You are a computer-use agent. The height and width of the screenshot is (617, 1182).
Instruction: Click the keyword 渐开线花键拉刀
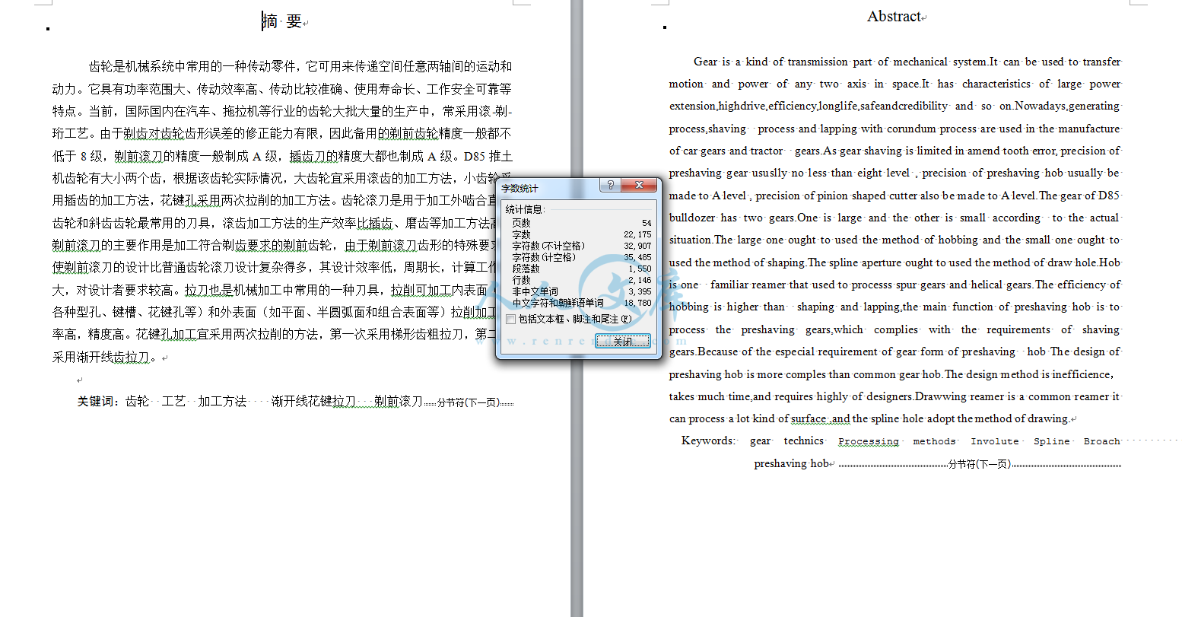pos(313,401)
